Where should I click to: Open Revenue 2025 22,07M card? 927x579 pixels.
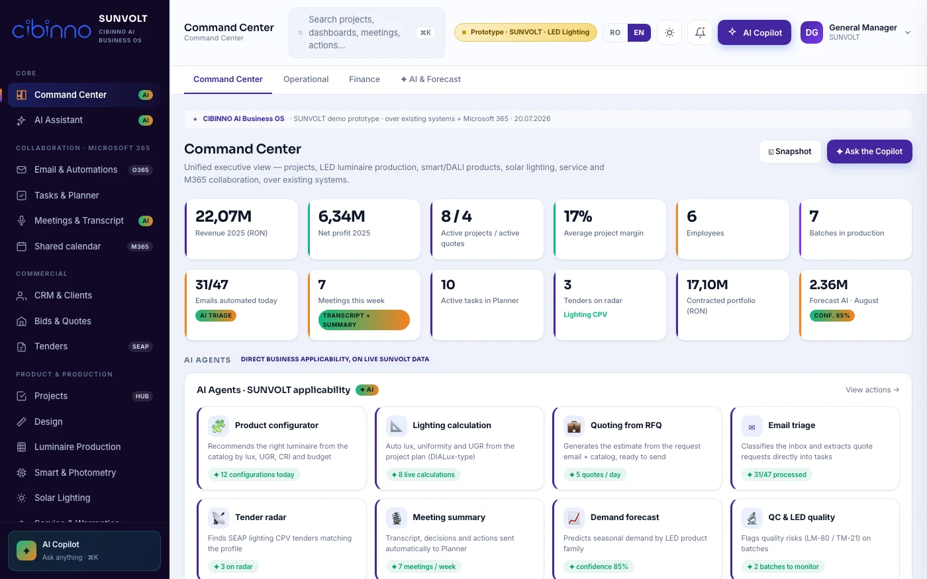pyautogui.click(x=241, y=230)
